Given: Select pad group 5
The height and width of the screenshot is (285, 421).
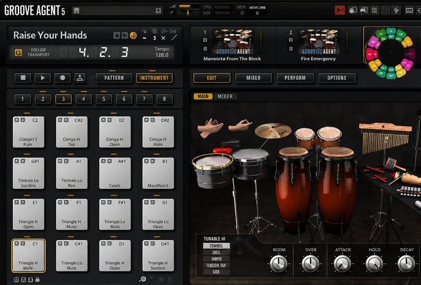Looking at the screenshot, I should 104,99.
